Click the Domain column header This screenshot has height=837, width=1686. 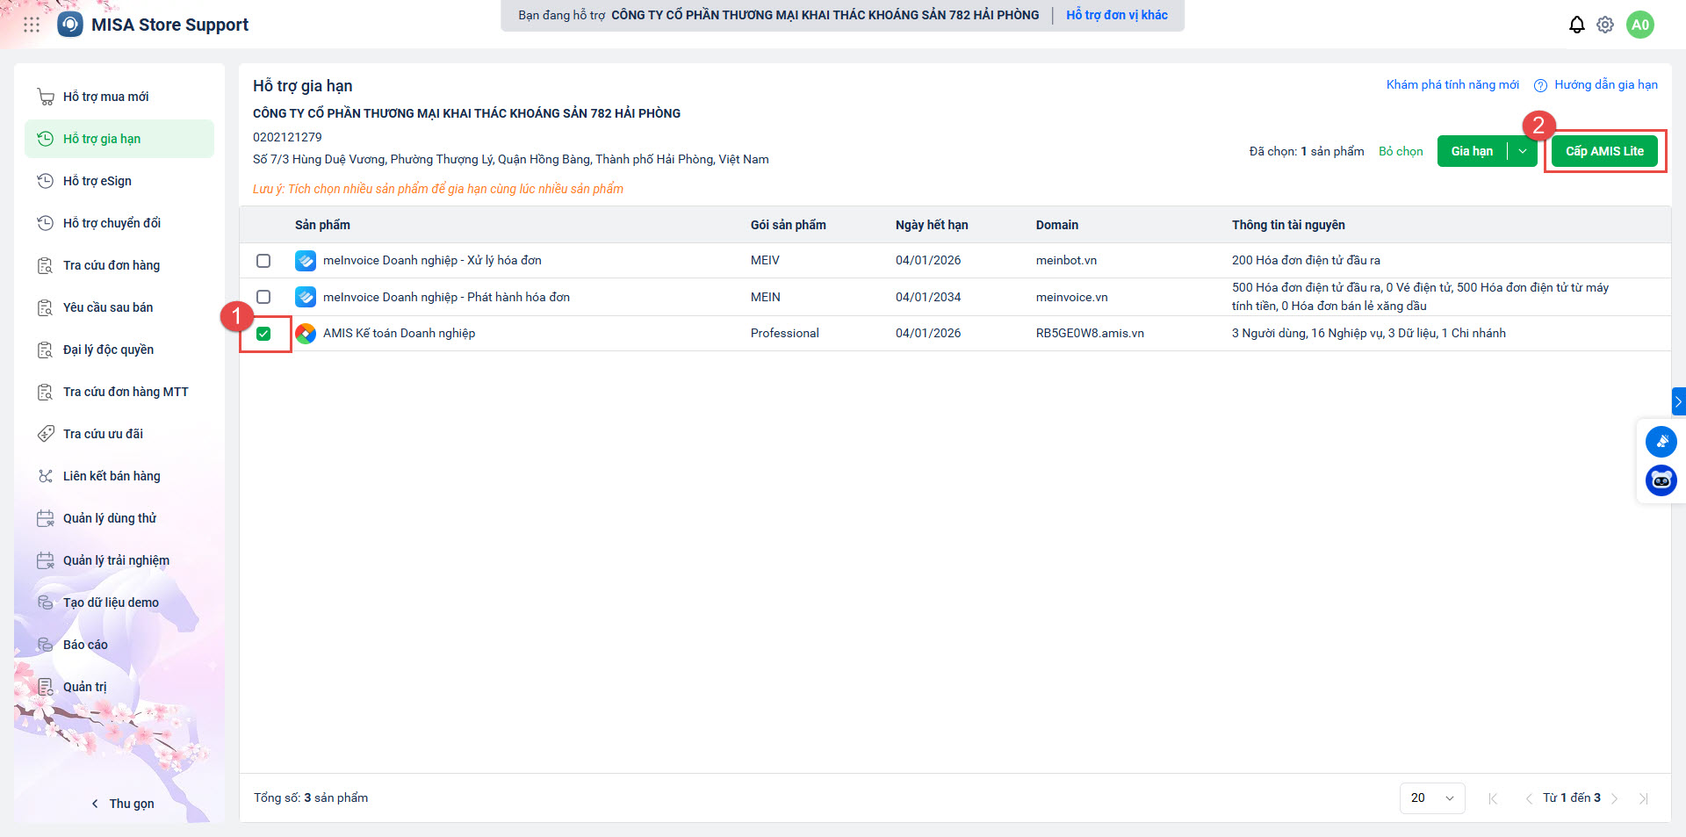pyautogui.click(x=1057, y=225)
